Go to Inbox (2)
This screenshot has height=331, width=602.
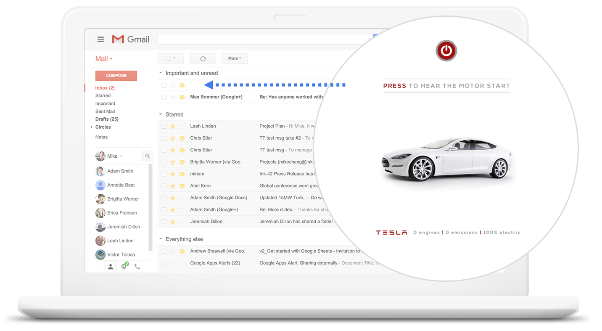[105, 88]
